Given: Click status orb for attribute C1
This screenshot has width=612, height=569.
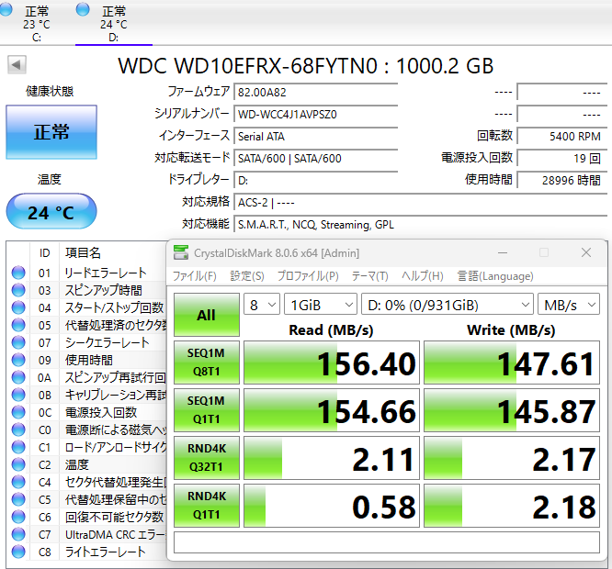Looking at the screenshot, I should coord(18,447).
